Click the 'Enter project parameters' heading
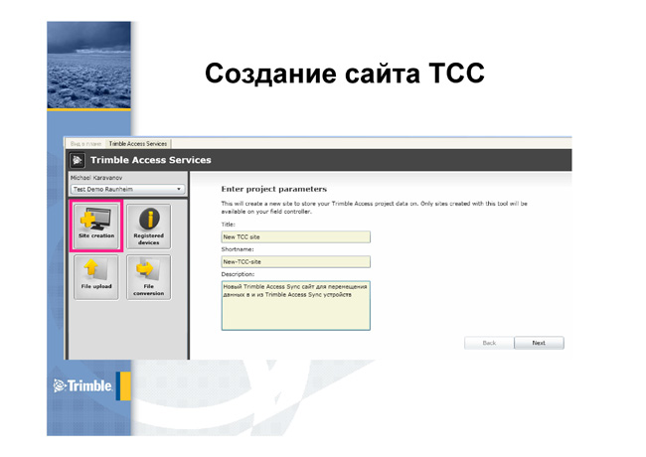 point(274,189)
